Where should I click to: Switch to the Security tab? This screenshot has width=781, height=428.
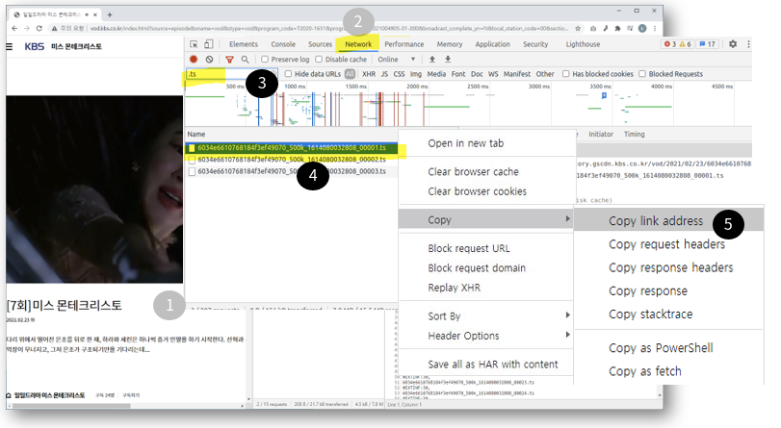tap(535, 44)
